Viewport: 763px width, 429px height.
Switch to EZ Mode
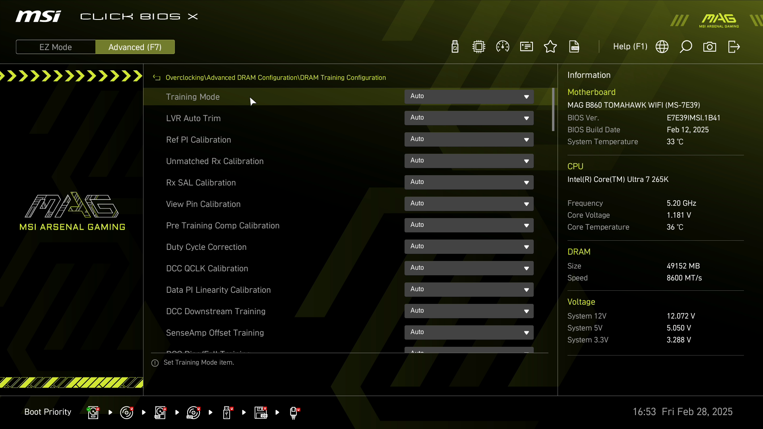point(56,47)
